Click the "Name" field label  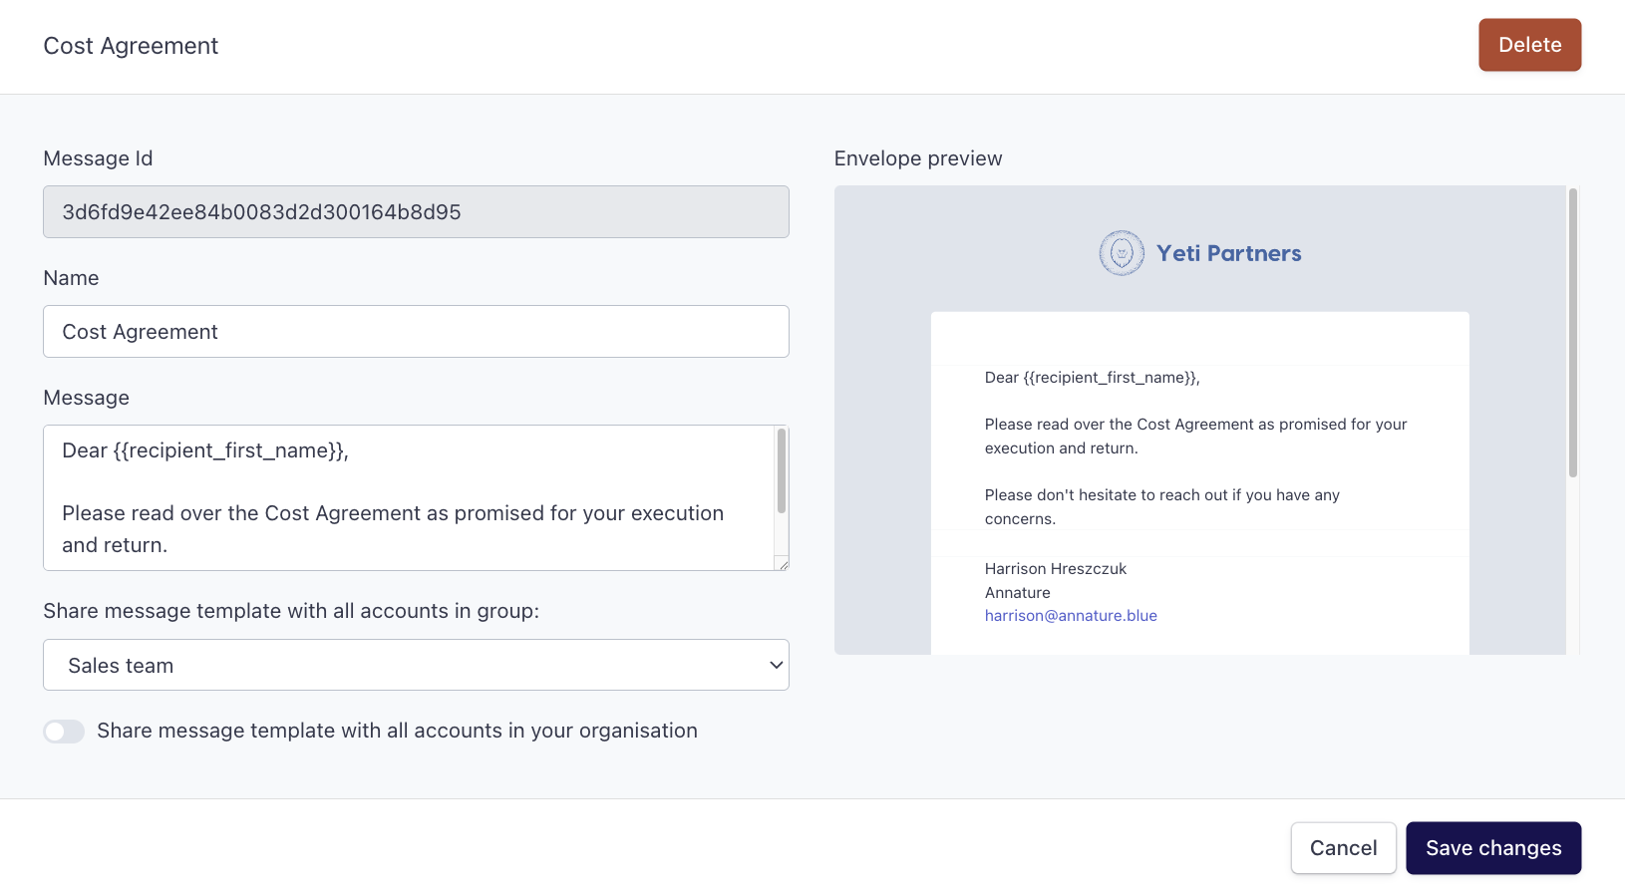click(x=71, y=278)
